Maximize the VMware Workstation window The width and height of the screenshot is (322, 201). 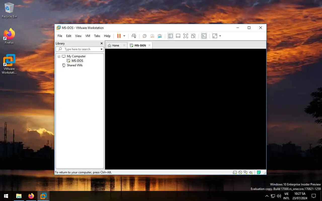click(x=249, y=28)
